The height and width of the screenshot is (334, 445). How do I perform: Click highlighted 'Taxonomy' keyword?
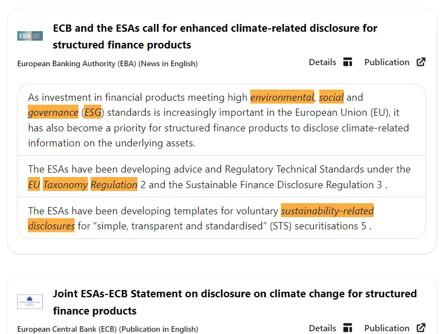pos(65,185)
